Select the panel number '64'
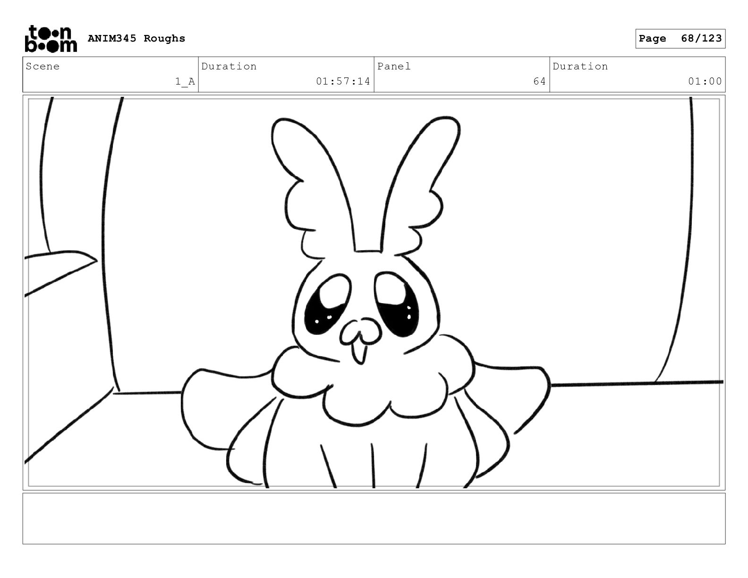 (x=539, y=82)
